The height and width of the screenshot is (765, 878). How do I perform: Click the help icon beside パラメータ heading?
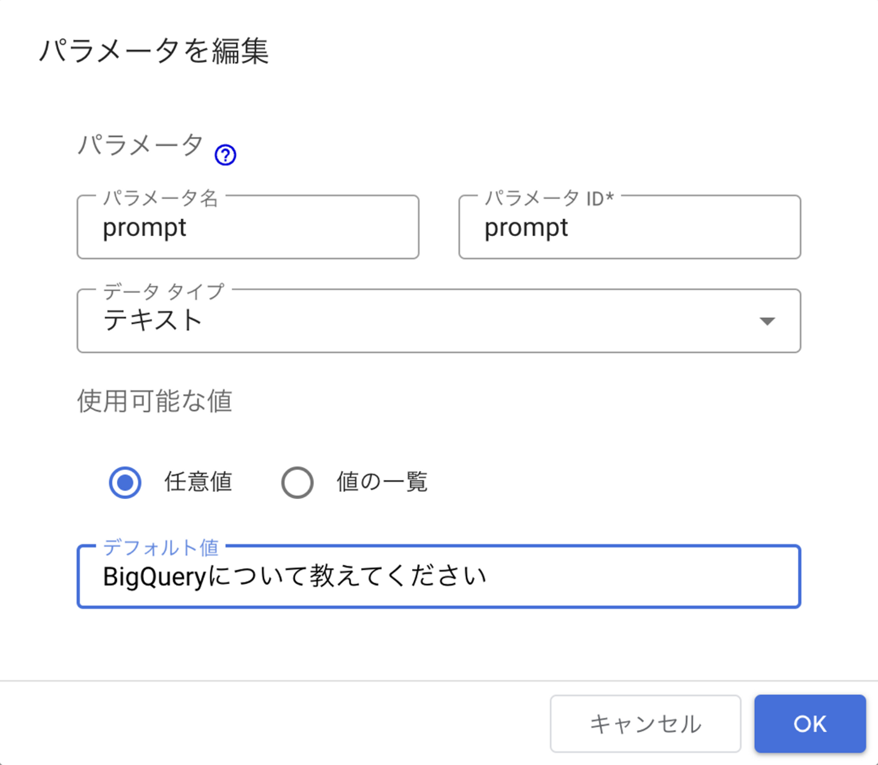[226, 155]
